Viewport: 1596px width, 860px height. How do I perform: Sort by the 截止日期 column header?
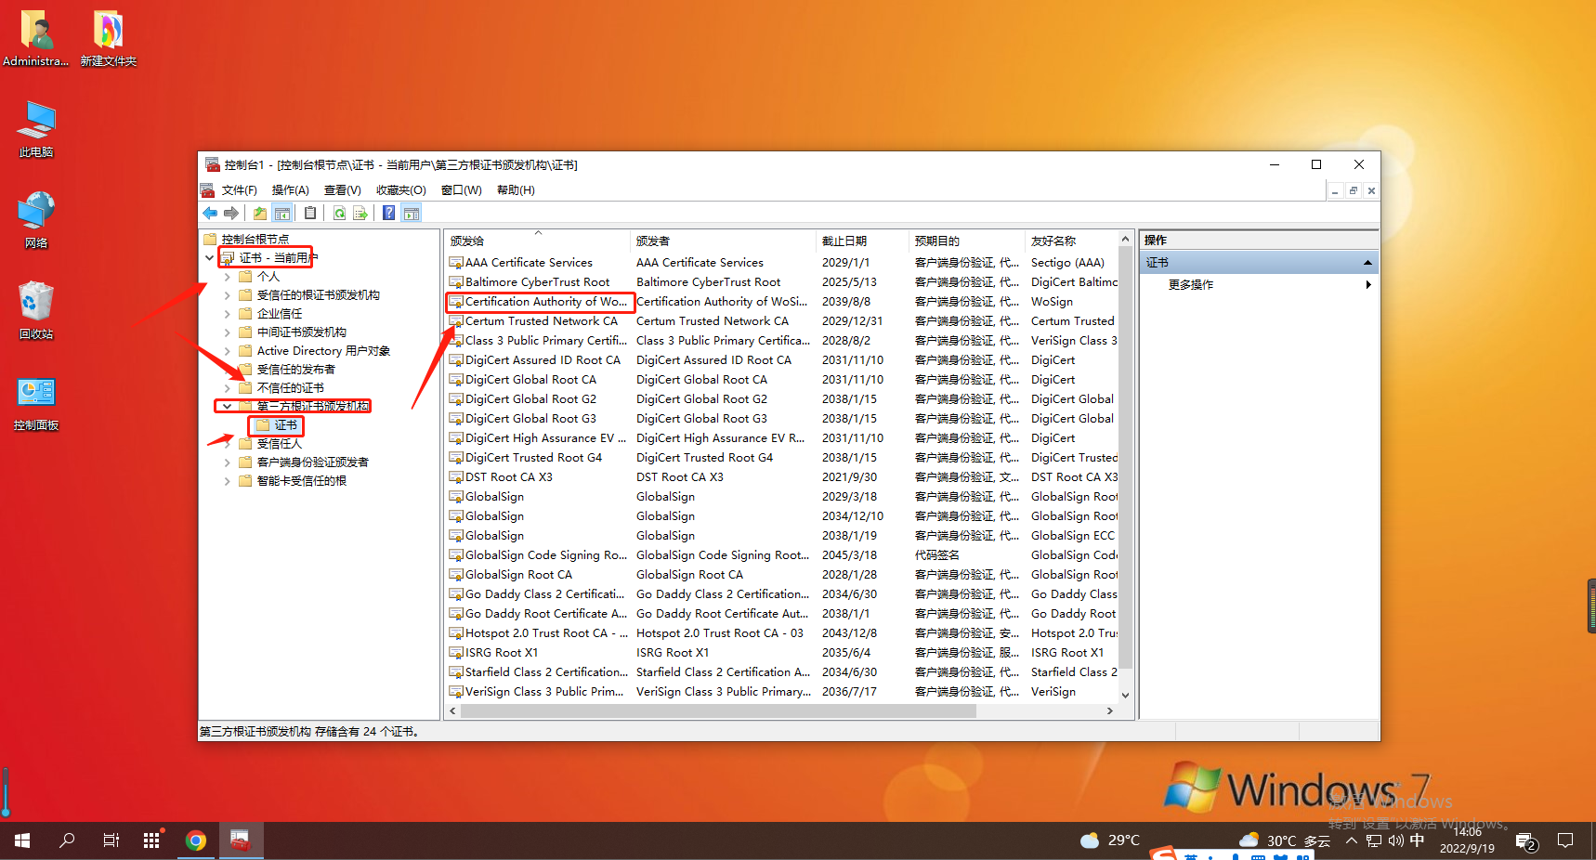[x=862, y=241]
